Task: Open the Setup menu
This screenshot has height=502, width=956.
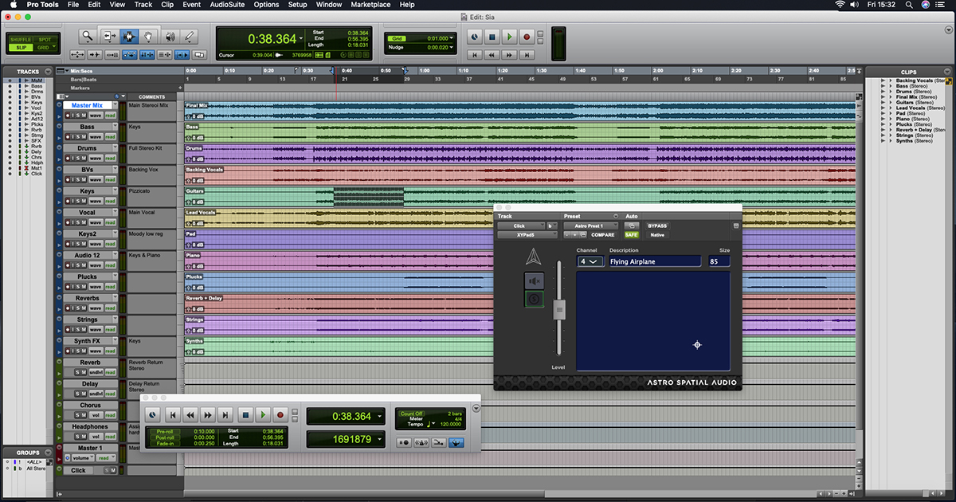Action: coord(297,5)
